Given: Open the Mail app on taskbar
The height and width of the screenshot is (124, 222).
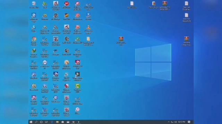Looking at the screenshot, I should [68, 122].
